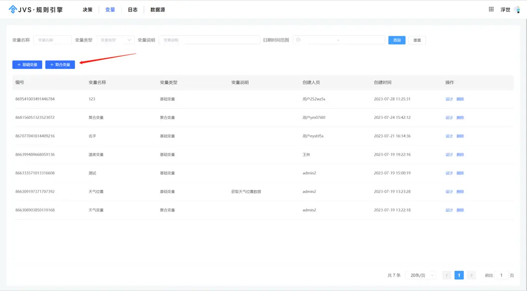527x291 pixels.
Task: Open the 日志 tab
Action: [132, 10]
